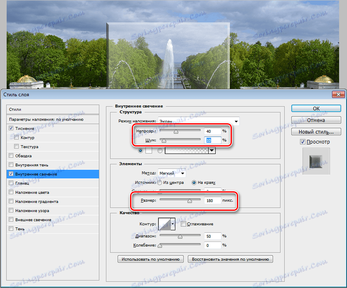
Task: Click Использовать по умолчанию button
Action: pos(150,259)
